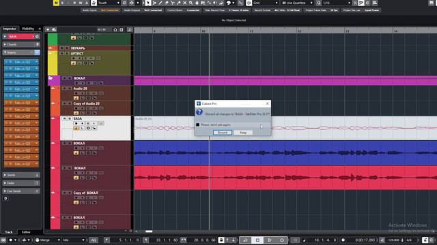The height and width of the screenshot is (245, 437).
Task: Switch to the Visibility tab
Action: click(28, 29)
